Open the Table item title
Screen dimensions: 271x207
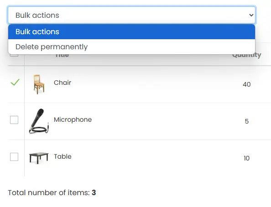point(63,156)
